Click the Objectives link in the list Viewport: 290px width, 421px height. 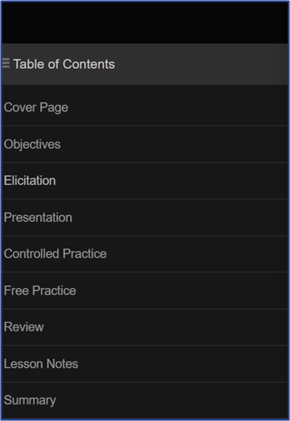(32, 144)
